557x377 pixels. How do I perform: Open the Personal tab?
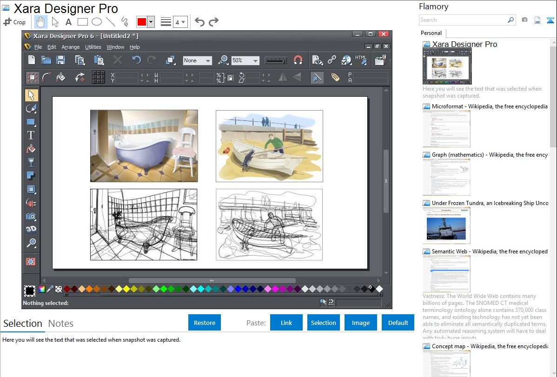(431, 33)
